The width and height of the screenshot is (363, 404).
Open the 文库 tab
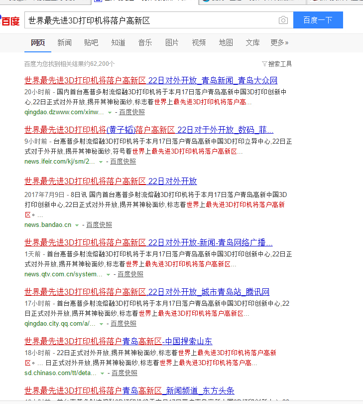click(x=252, y=42)
